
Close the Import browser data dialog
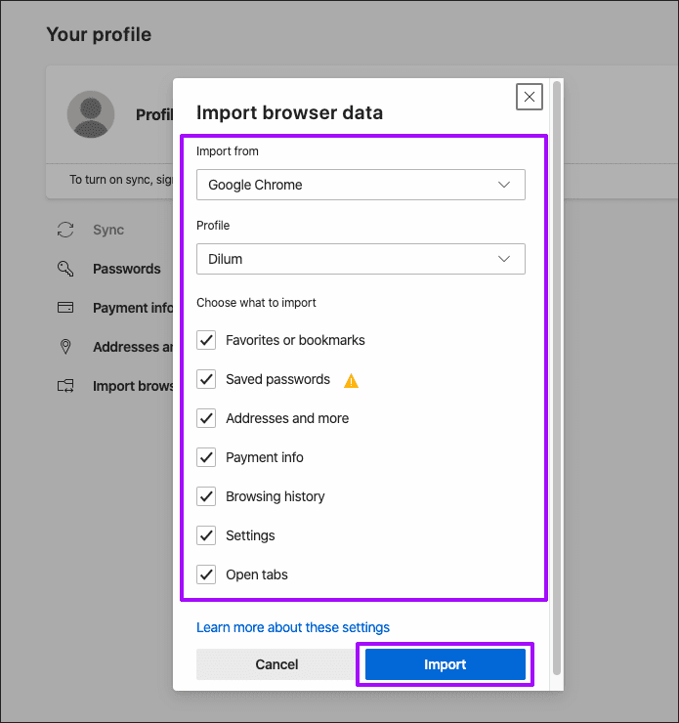pos(529,97)
